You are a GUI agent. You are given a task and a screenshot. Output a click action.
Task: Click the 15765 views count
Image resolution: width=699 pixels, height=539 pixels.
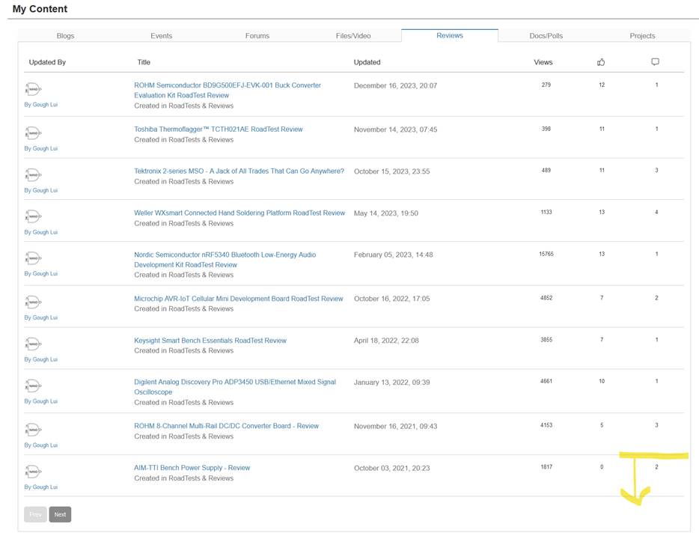point(546,254)
